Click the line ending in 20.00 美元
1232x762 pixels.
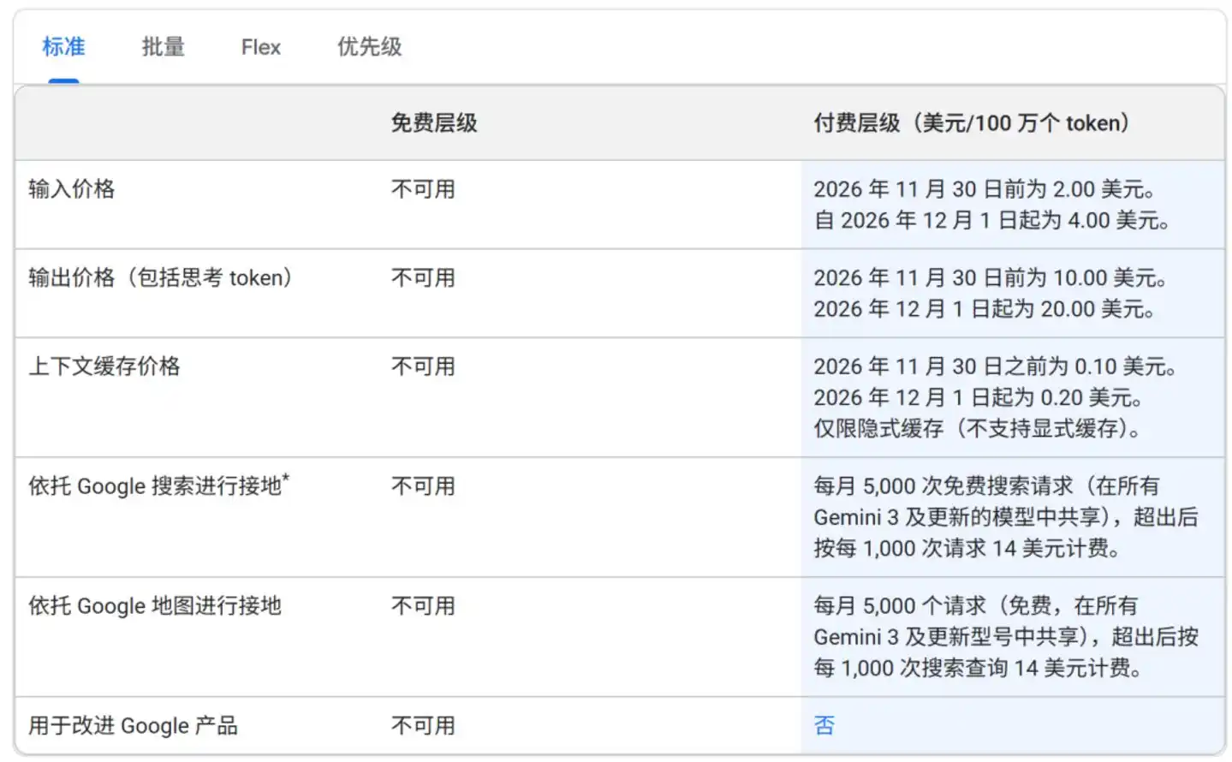click(985, 309)
